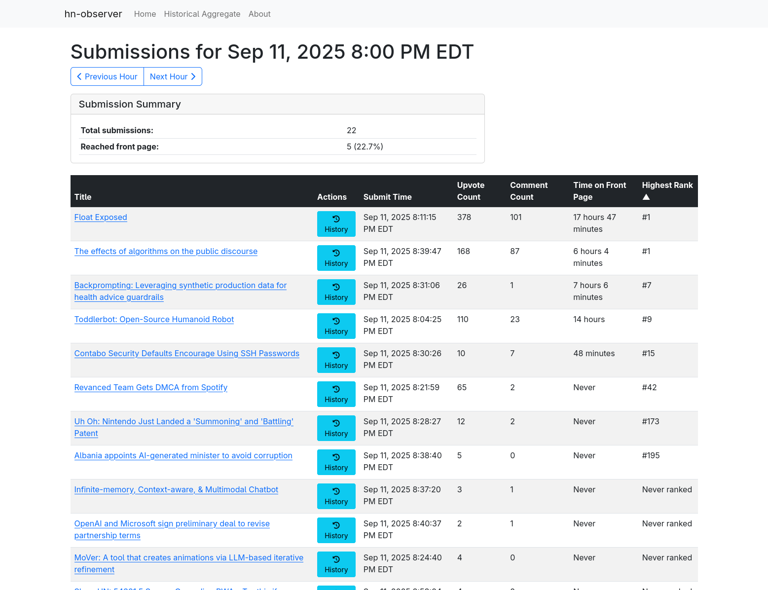Show History for Toddlerbot humanoid robot

[x=336, y=326]
